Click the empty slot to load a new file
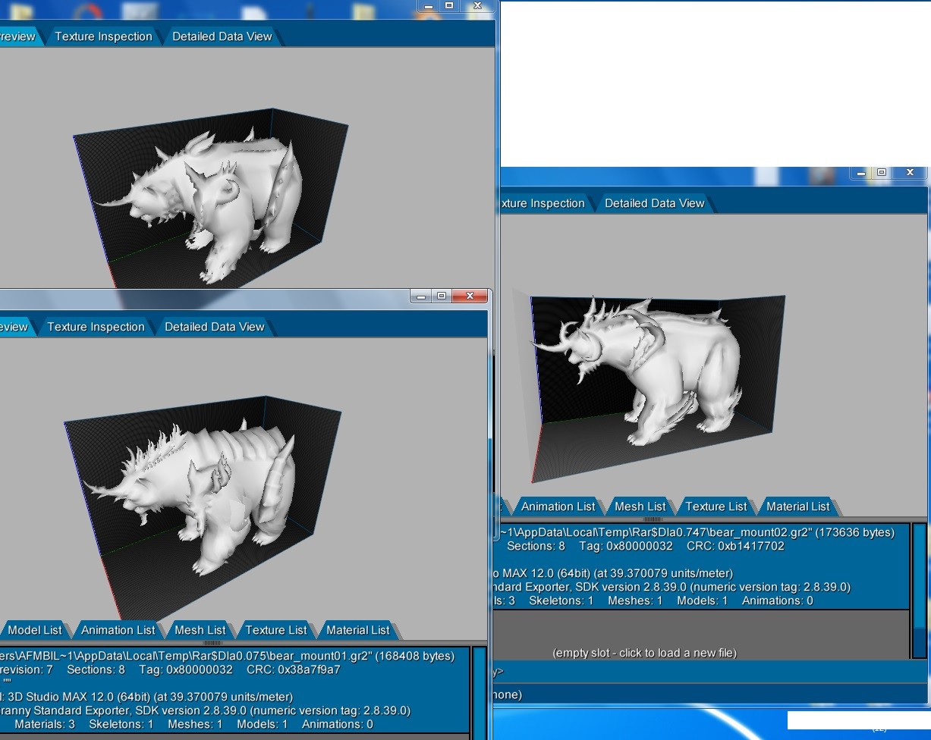 [644, 653]
